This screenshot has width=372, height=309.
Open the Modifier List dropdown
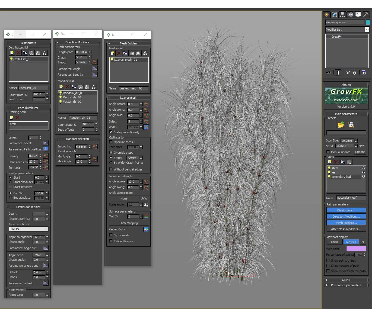pyautogui.click(x=347, y=30)
